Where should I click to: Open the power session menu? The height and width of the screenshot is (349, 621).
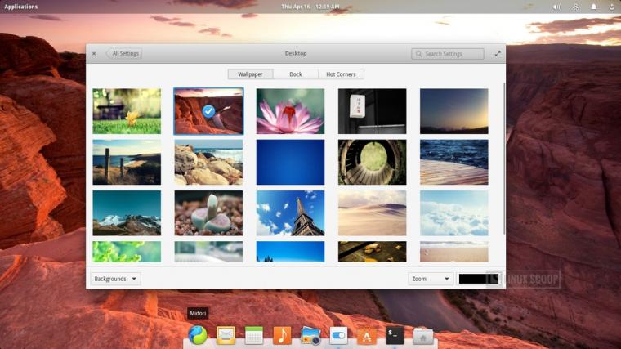coord(612,7)
